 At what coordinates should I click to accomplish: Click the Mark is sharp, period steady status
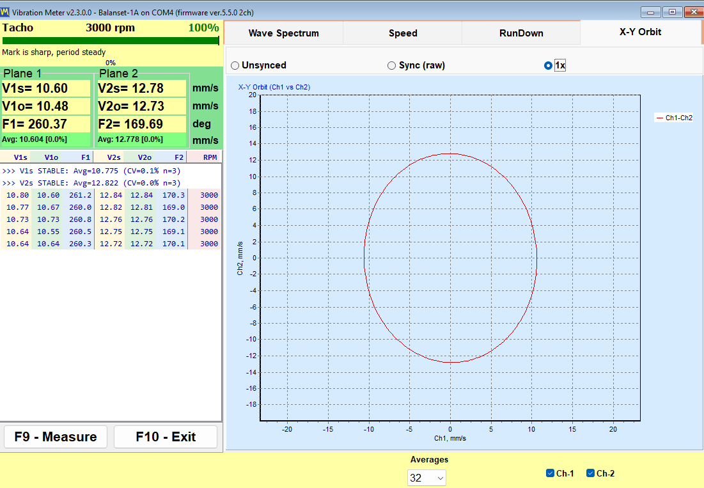pos(54,52)
